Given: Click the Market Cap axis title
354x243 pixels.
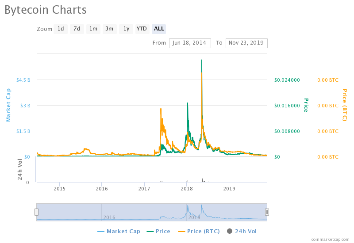Looking at the screenshot, I should (x=8, y=105).
